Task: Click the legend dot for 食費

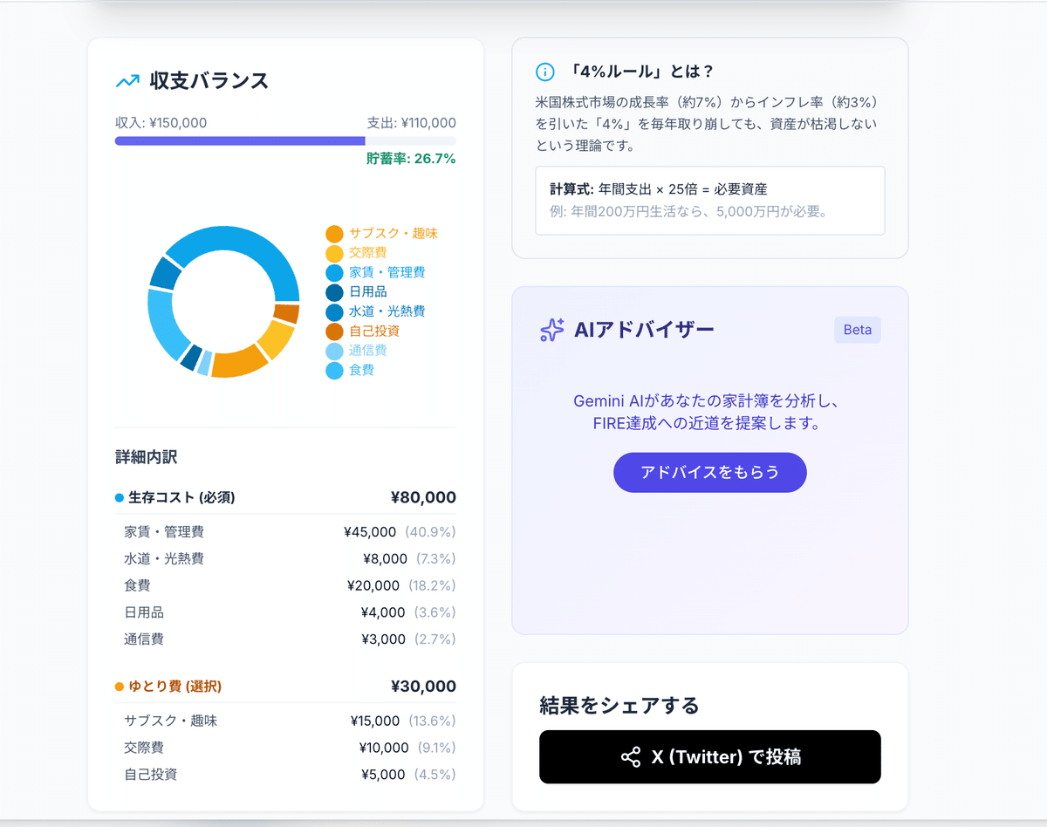Action: 334,369
